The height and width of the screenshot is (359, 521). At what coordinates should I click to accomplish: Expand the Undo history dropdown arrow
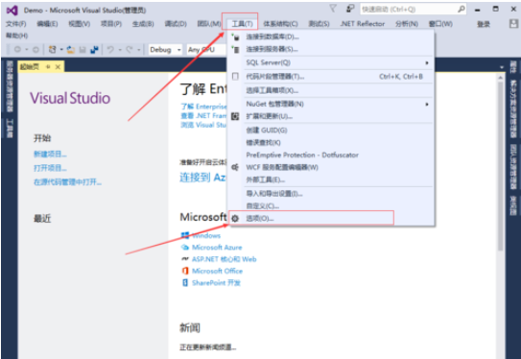120,50
